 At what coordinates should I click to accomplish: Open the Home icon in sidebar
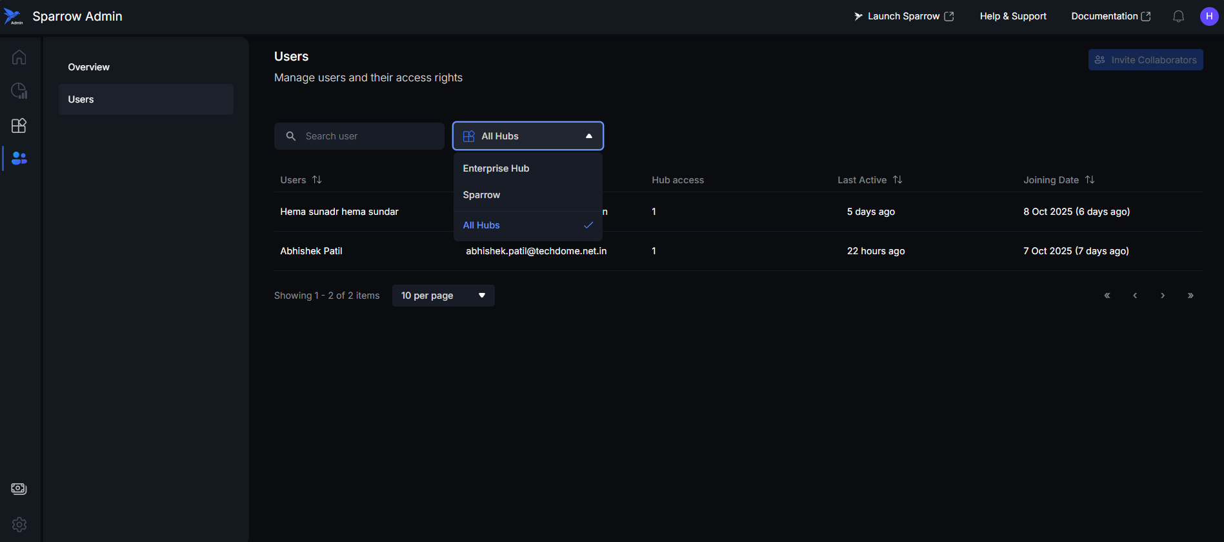[19, 57]
